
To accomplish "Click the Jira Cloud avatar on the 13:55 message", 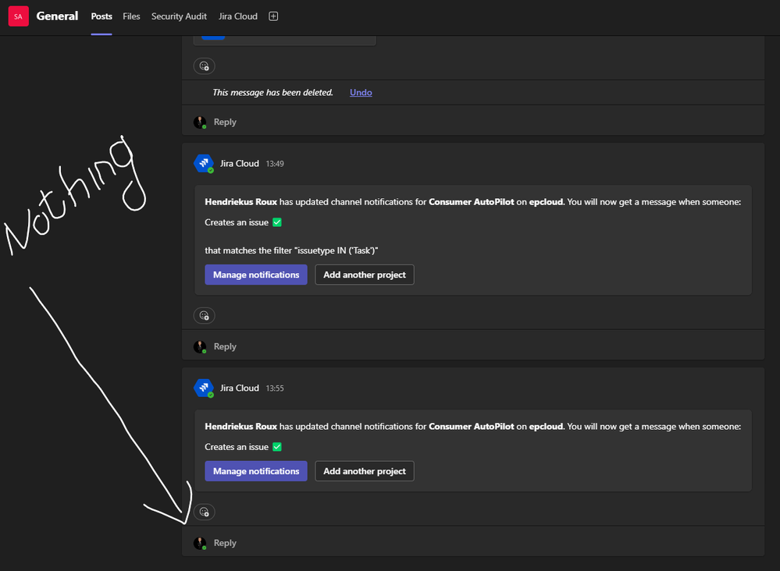I will [x=204, y=388].
